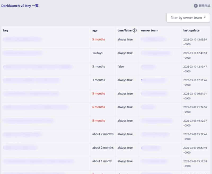Screen dimensions: 212x174
Task: Click the owner team column header
Action: (x=149, y=31)
